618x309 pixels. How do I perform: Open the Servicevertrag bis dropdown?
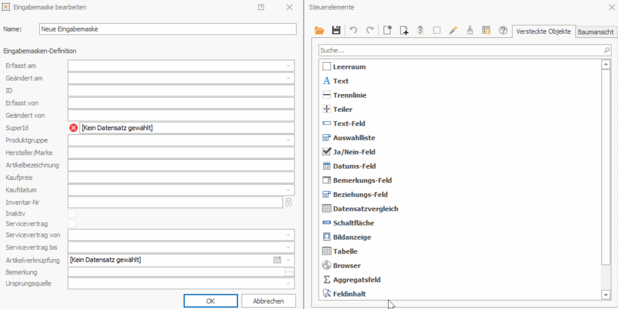[288, 248]
